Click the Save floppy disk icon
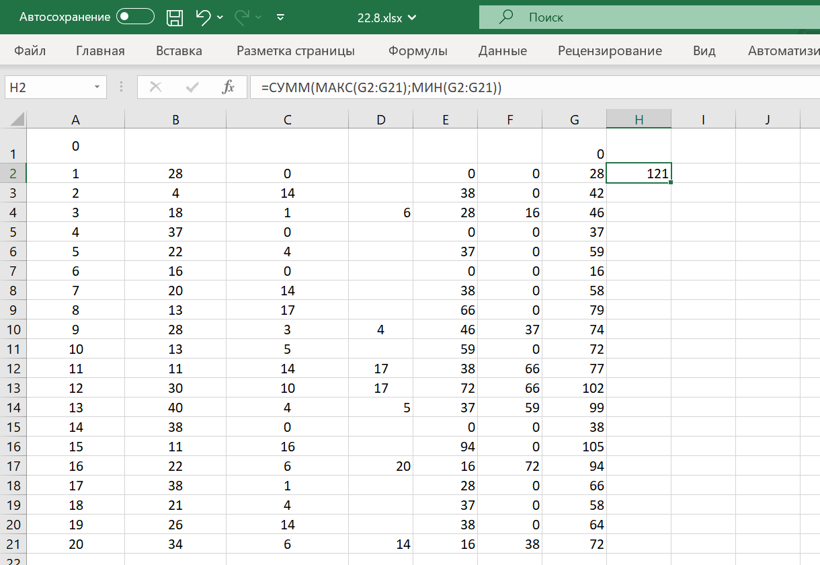Viewport: 820px width, 565px height. tap(175, 17)
